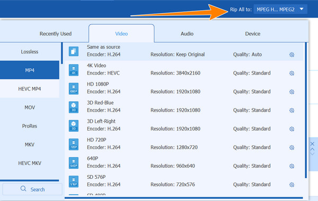This screenshot has width=318, height=201.
Task: Choose the Same as source preset title
Action: pos(103,47)
